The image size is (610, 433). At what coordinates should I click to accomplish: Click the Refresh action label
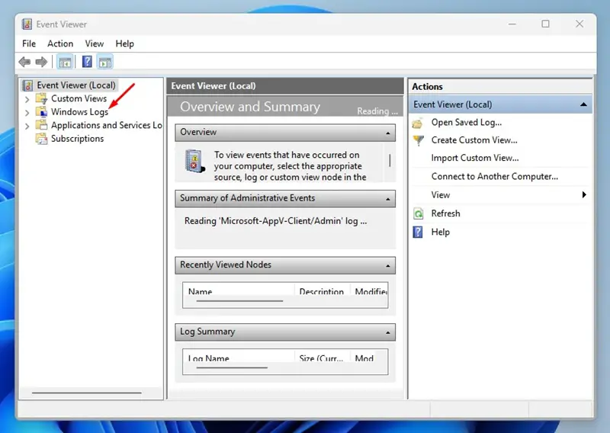pyautogui.click(x=445, y=213)
